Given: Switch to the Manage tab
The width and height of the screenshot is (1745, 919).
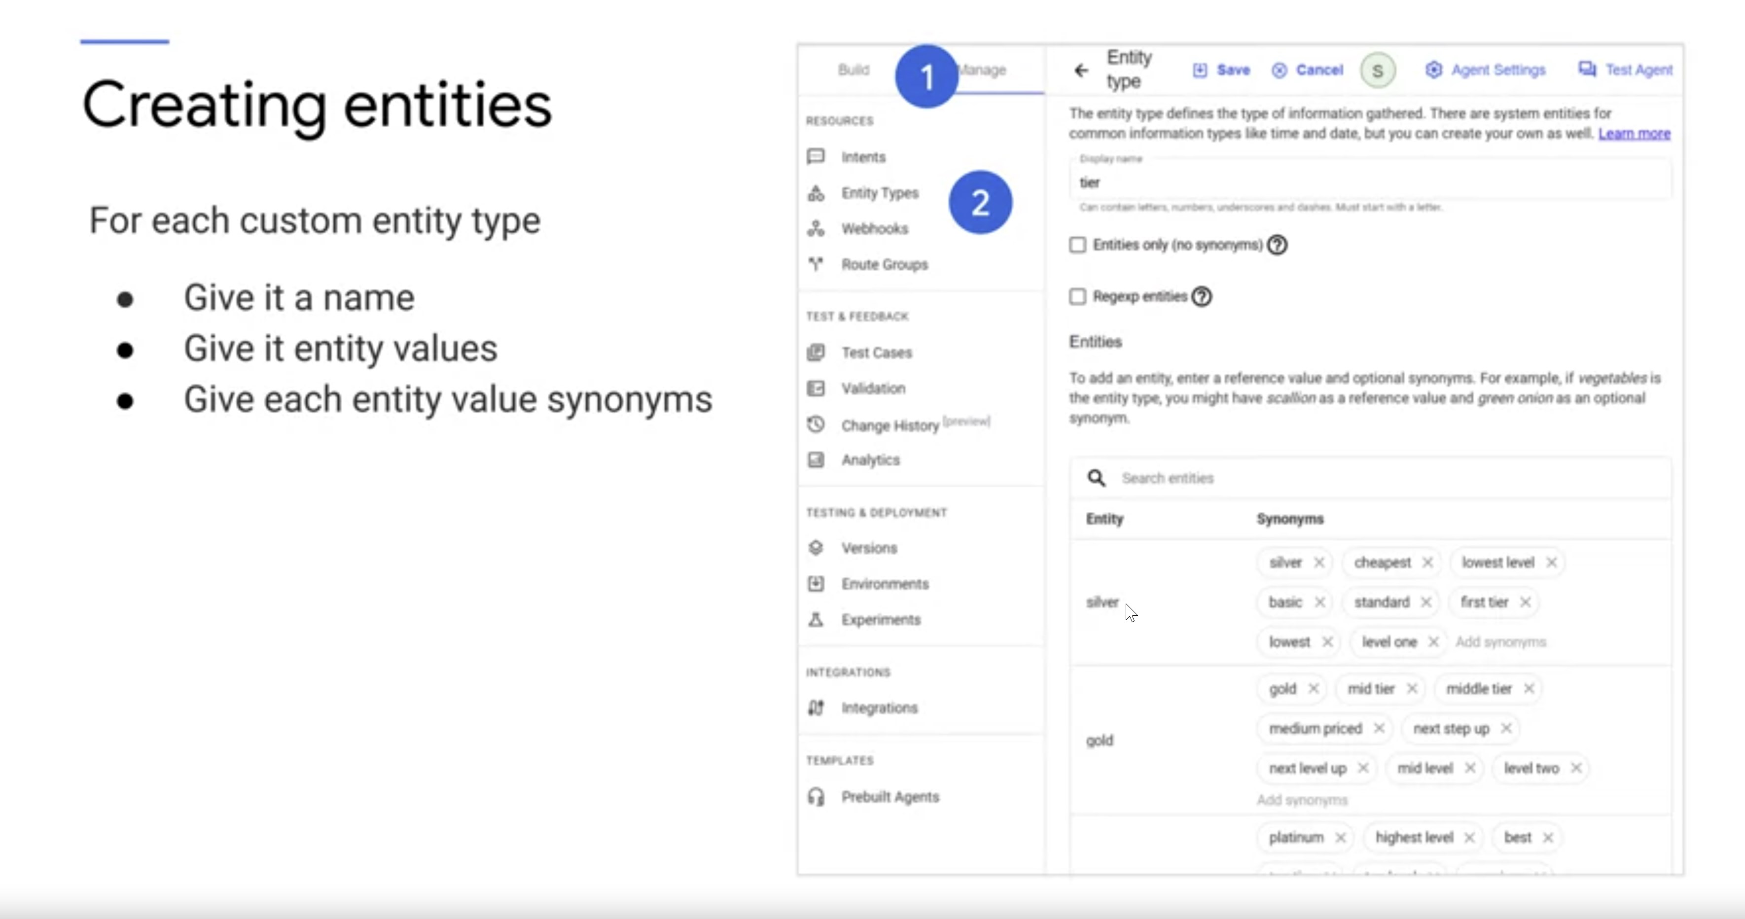Looking at the screenshot, I should 986,70.
